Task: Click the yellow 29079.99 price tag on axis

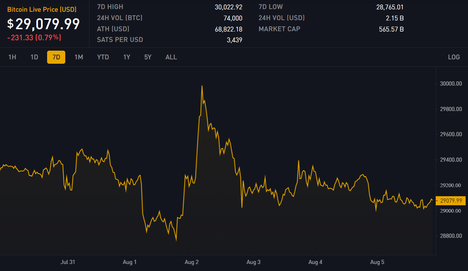Action: (451, 201)
